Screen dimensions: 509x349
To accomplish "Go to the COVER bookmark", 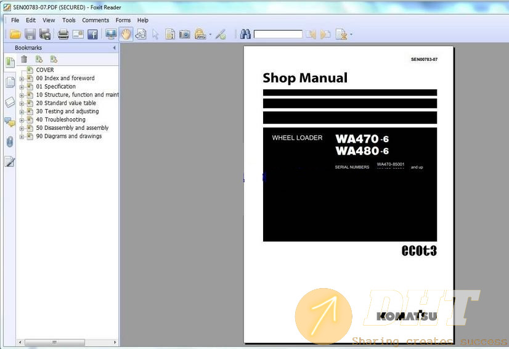I will coord(45,70).
